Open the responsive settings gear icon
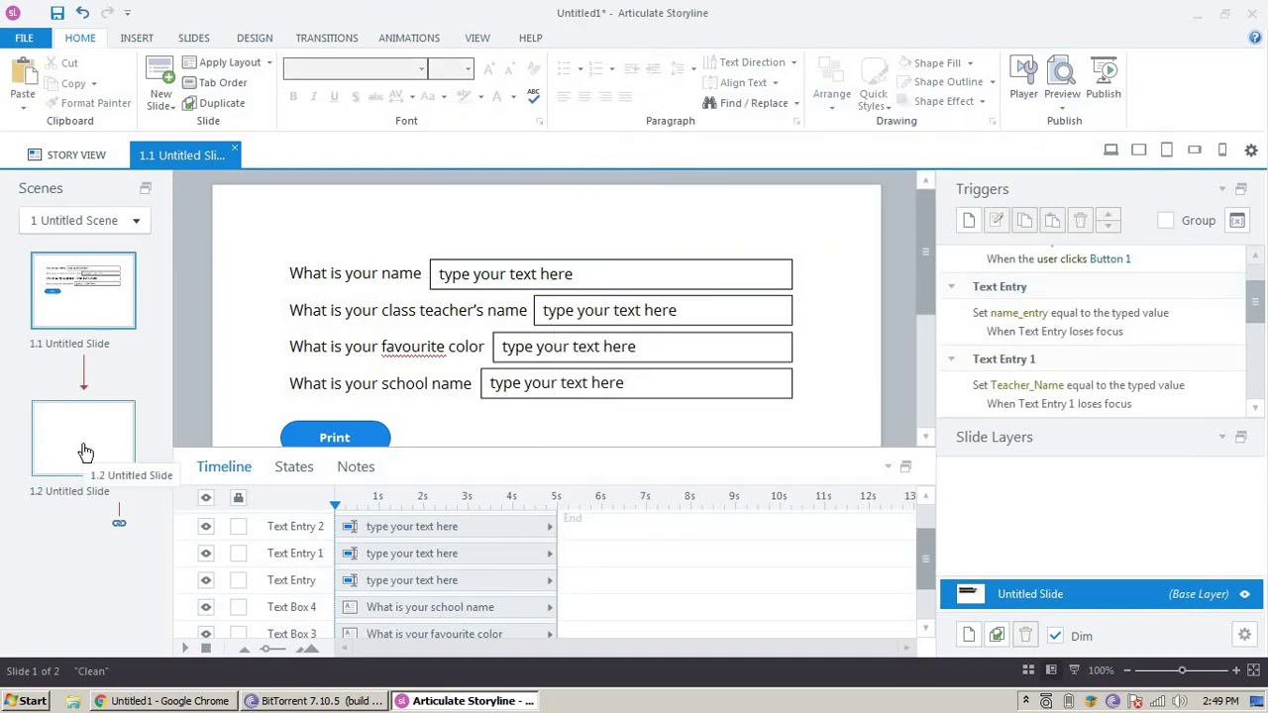Viewport: 1268px width, 713px height. coord(1251,150)
